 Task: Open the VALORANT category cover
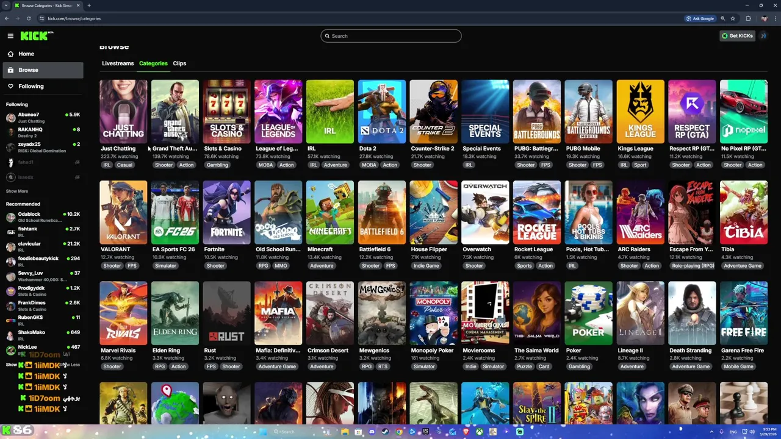pyautogui.click(x=123, y=212)
